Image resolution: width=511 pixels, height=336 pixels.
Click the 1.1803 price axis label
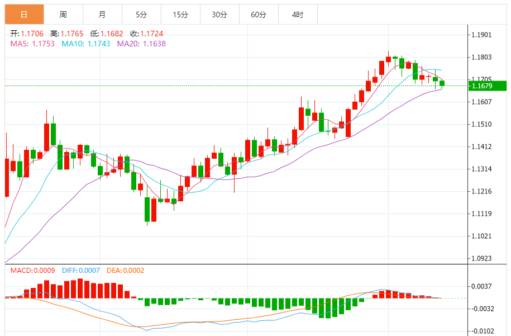click(x=481, y=57)
